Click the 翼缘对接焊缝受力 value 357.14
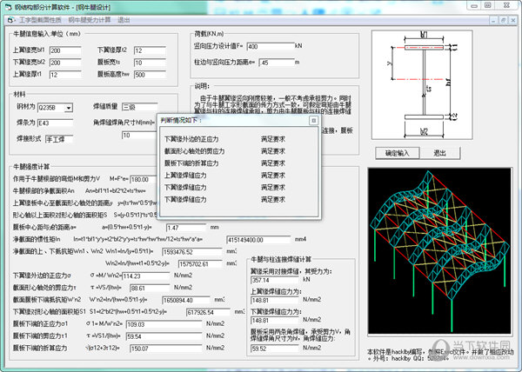 tap(275, 280)
